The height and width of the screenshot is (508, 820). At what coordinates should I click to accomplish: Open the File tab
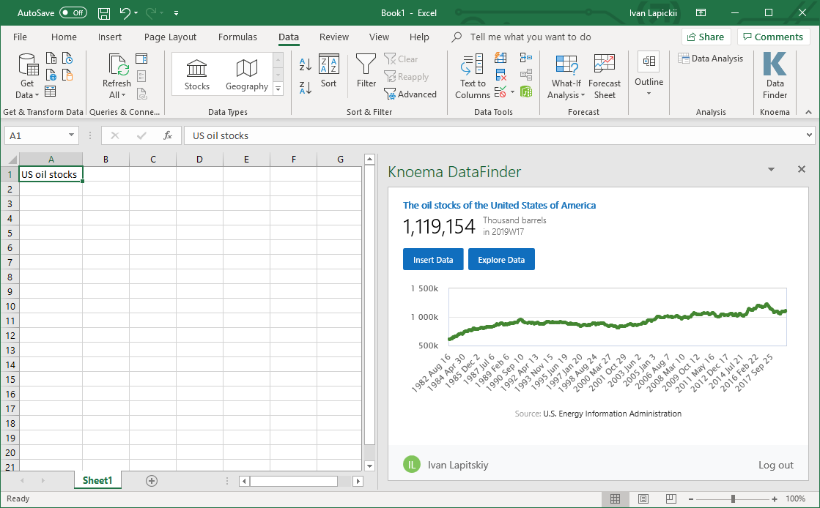pos(20,37)
